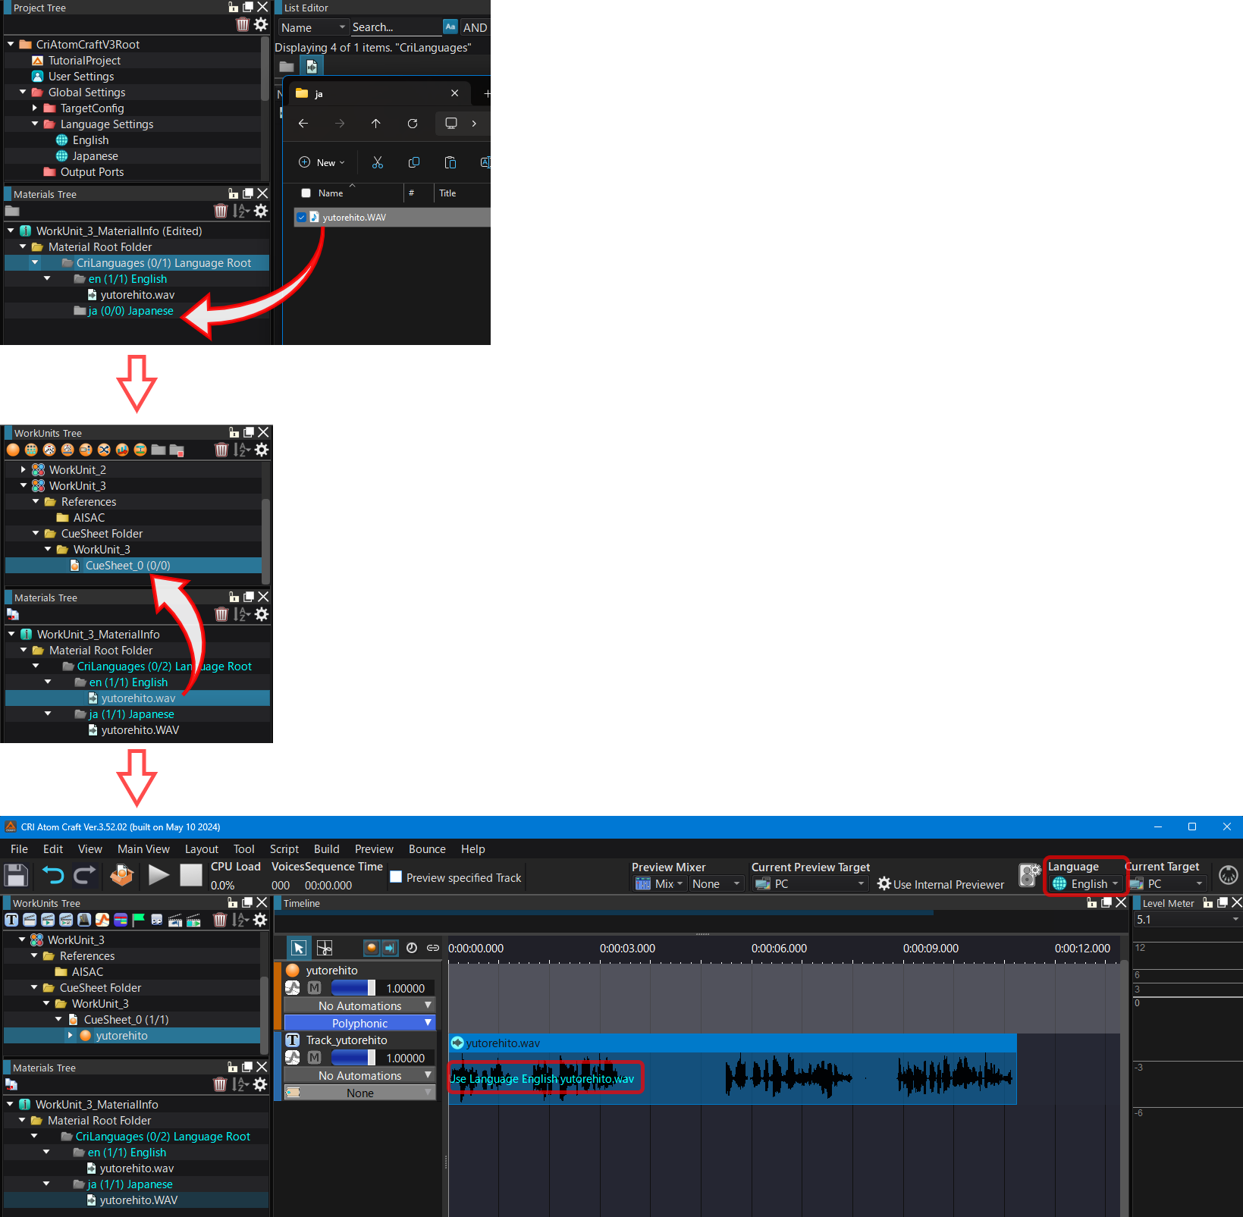Collapse Language Settings in Project Tree
The height and width of the screenshot is (1217, 1243).
coord(35,124)
